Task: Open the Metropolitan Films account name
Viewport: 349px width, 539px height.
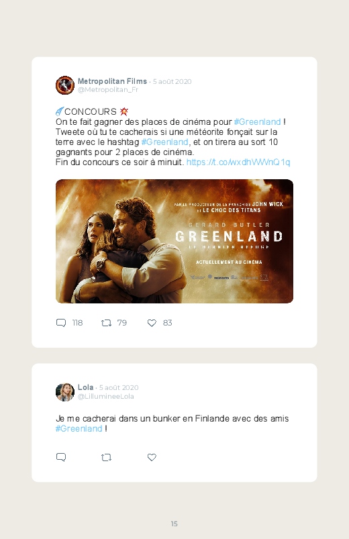Action: (112, 81)
